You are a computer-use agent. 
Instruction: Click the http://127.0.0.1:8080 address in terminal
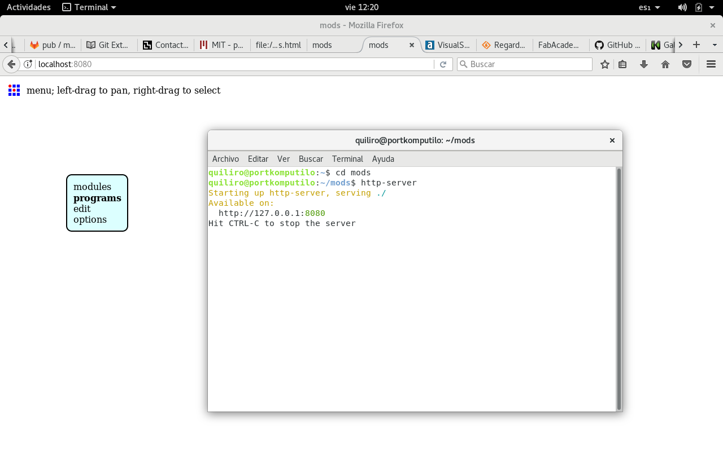tap(272, 213)
